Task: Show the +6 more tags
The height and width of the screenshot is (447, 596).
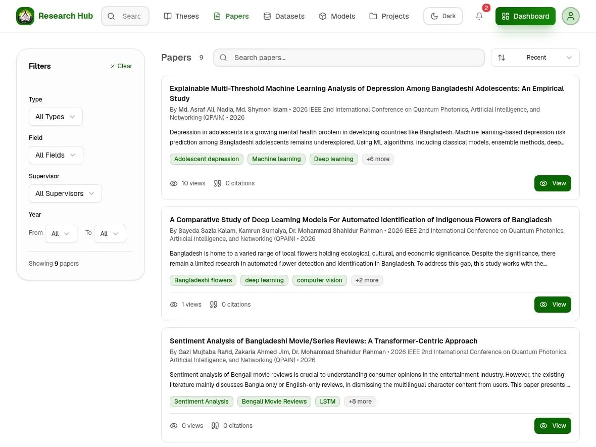Action: (x=378, y=159)
